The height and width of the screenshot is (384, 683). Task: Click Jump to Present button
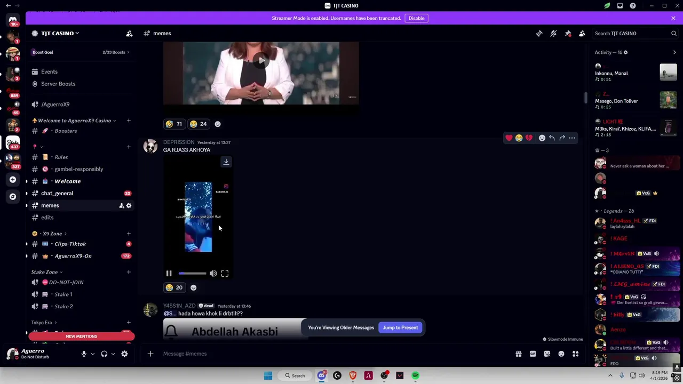point(400,327)
